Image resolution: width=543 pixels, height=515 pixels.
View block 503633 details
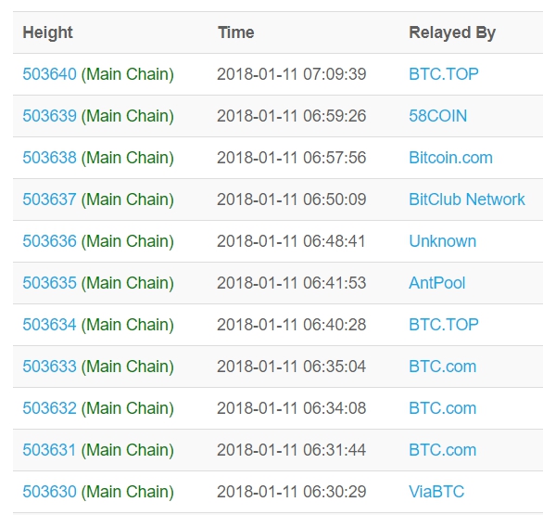pyautogui.click(x=49, y=367)
